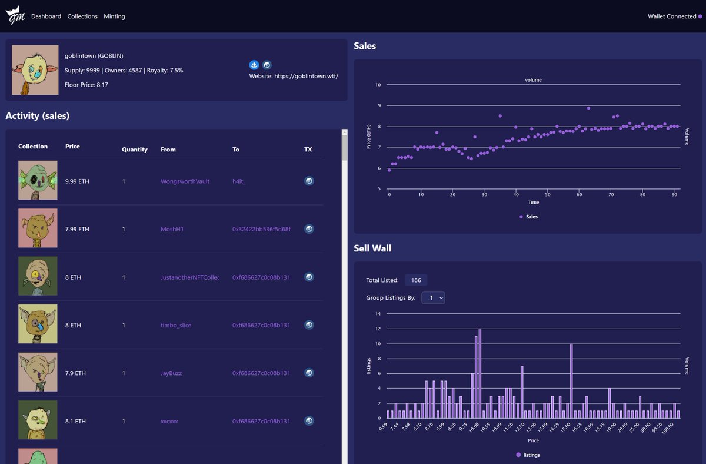Open the goblintown.wtf website link
Viewport: 706px width, 464px height.
pyautogui.click(x=306, y=76)
